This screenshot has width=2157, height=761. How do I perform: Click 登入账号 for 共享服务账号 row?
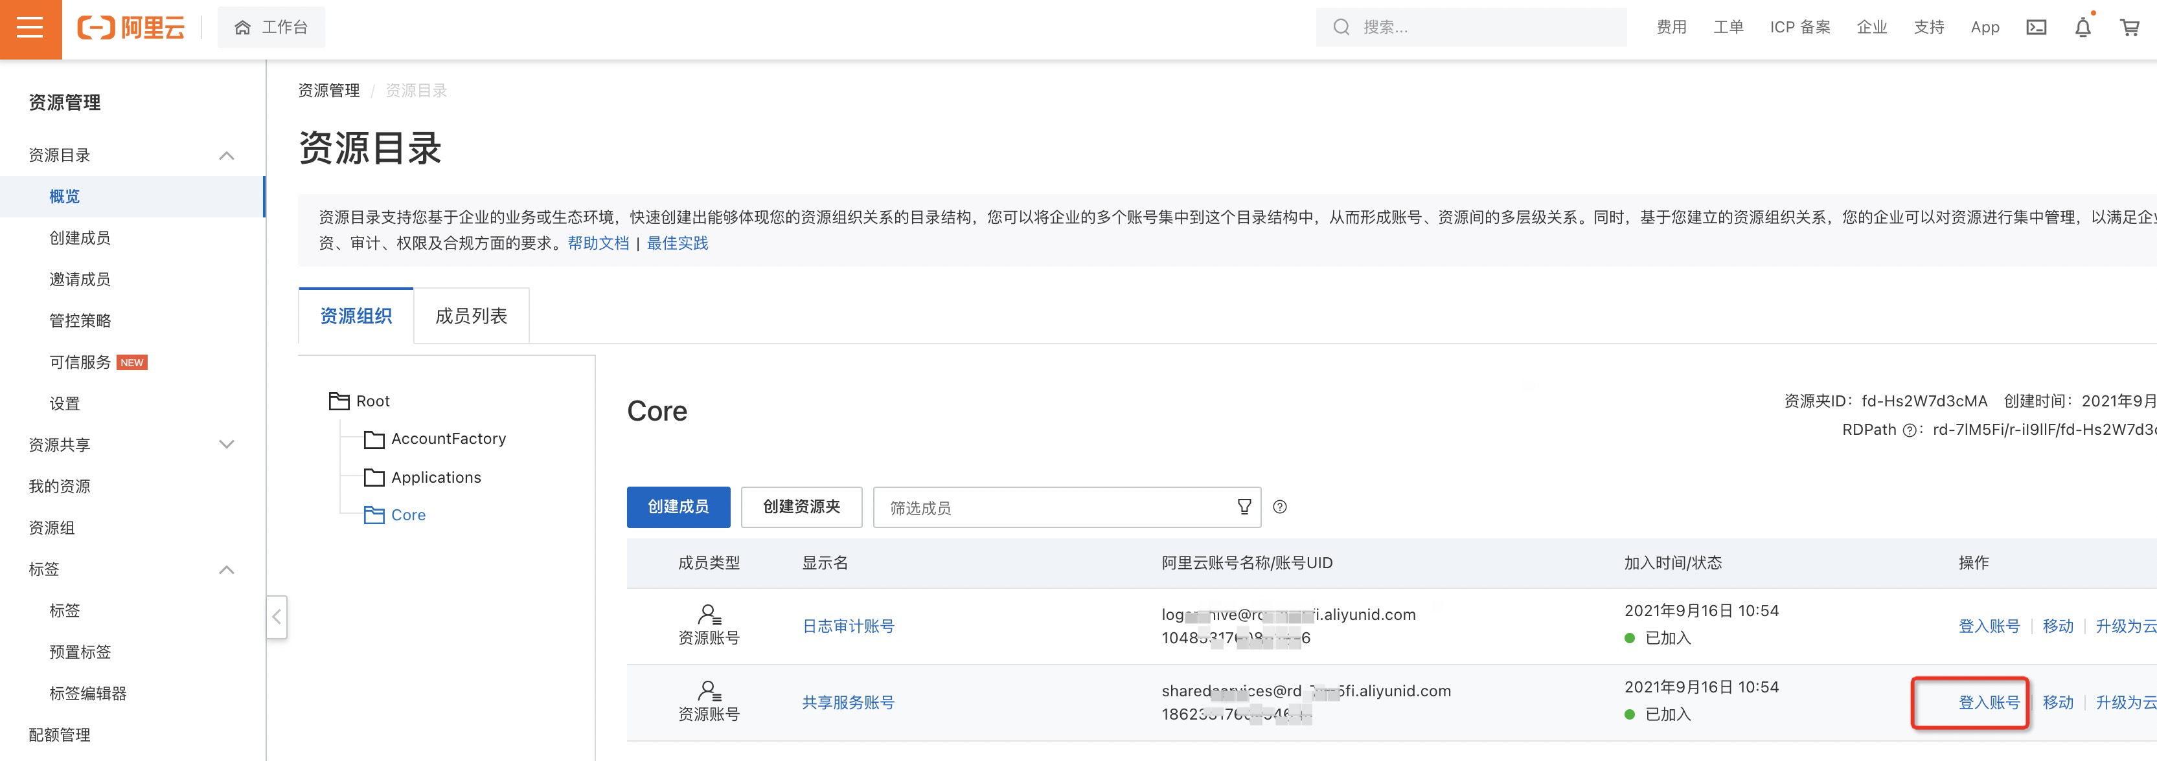(1988, 703)
